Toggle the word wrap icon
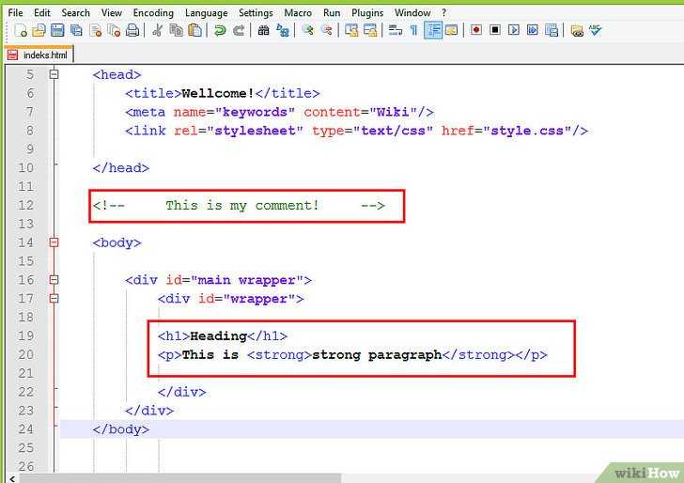Viewport: 684px width, 483px height. tap(396, 30)
